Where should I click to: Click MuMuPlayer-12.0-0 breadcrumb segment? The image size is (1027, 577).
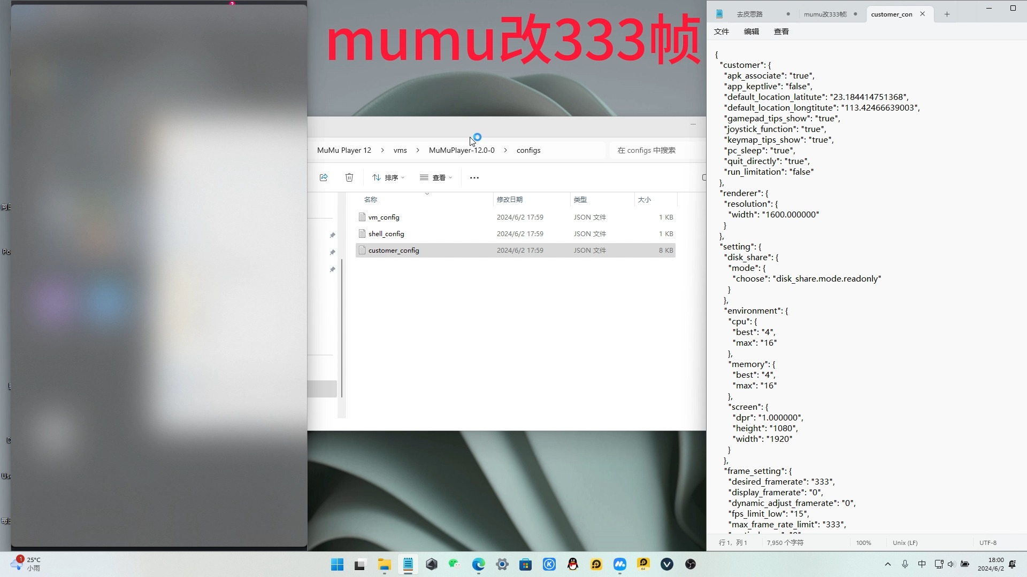[x=462, y=151]
